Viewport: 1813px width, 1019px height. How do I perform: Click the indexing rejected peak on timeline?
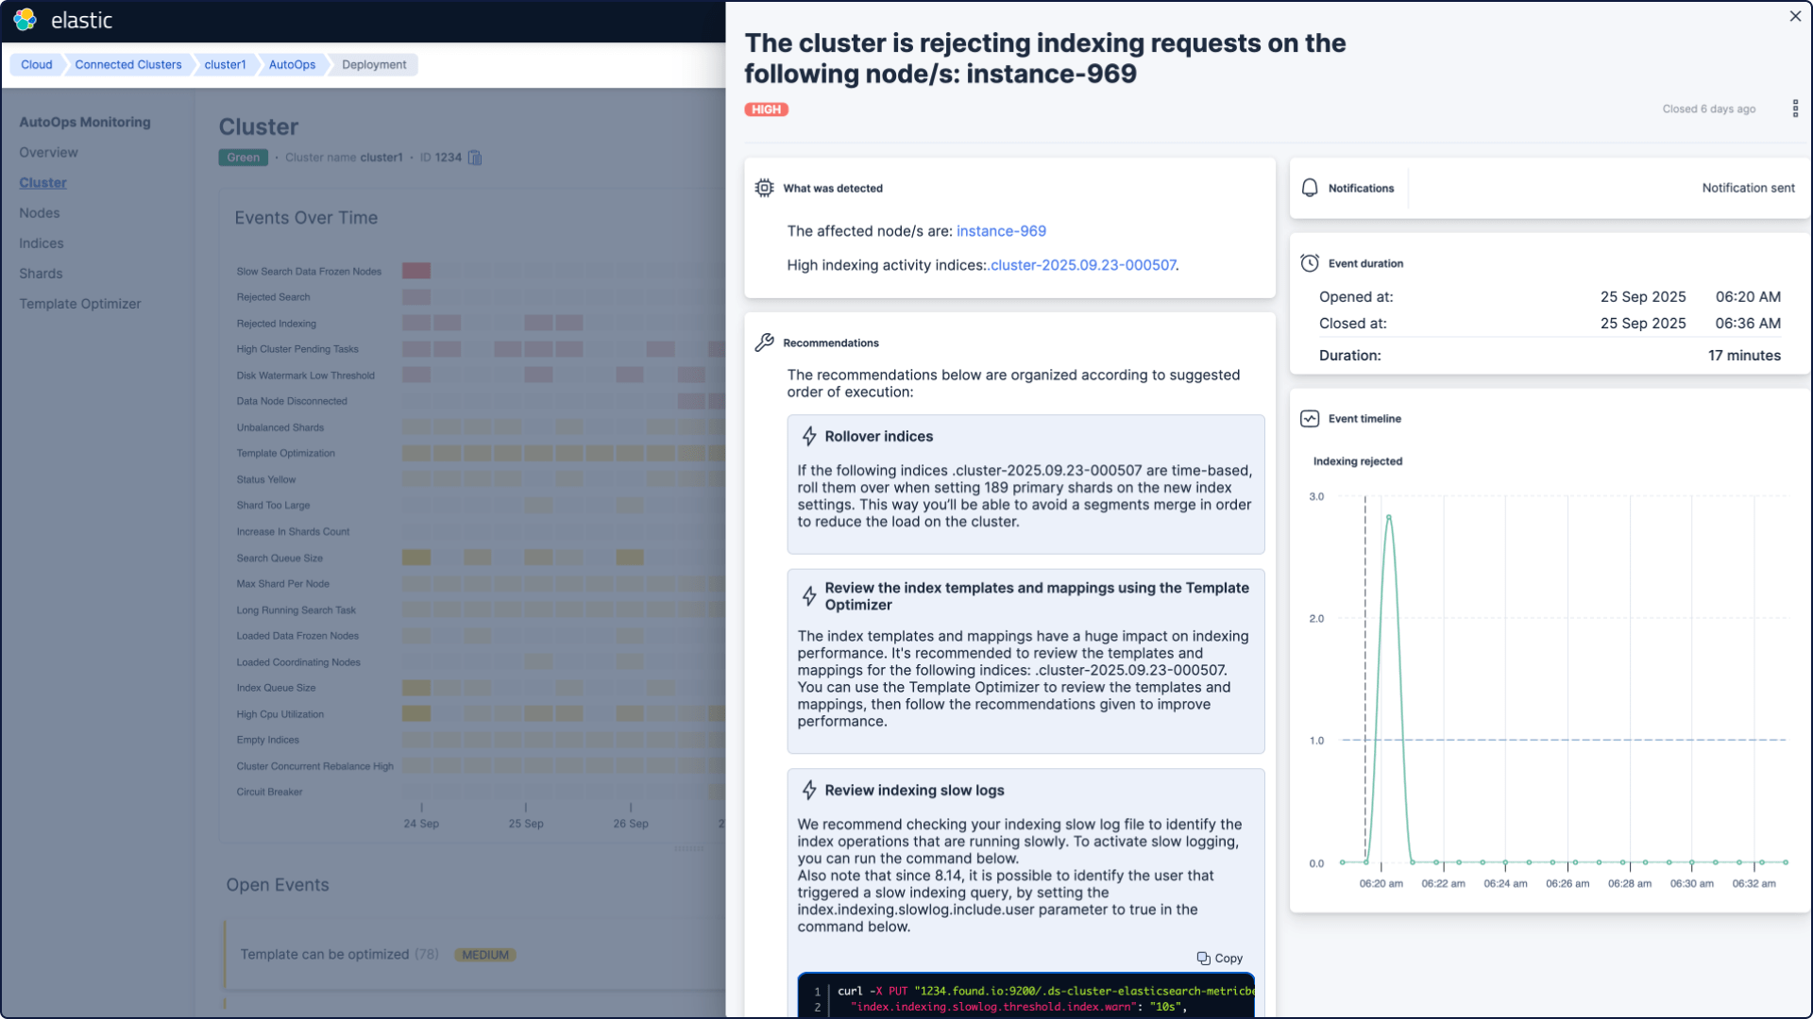click(x=1388, y=517)
